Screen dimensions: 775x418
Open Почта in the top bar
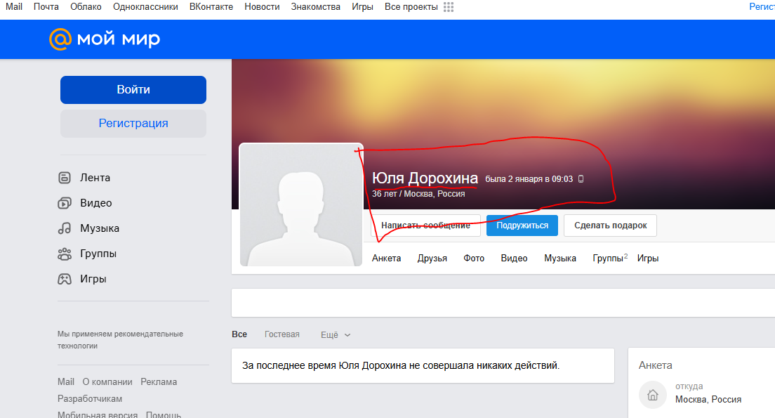click(46, 7)
